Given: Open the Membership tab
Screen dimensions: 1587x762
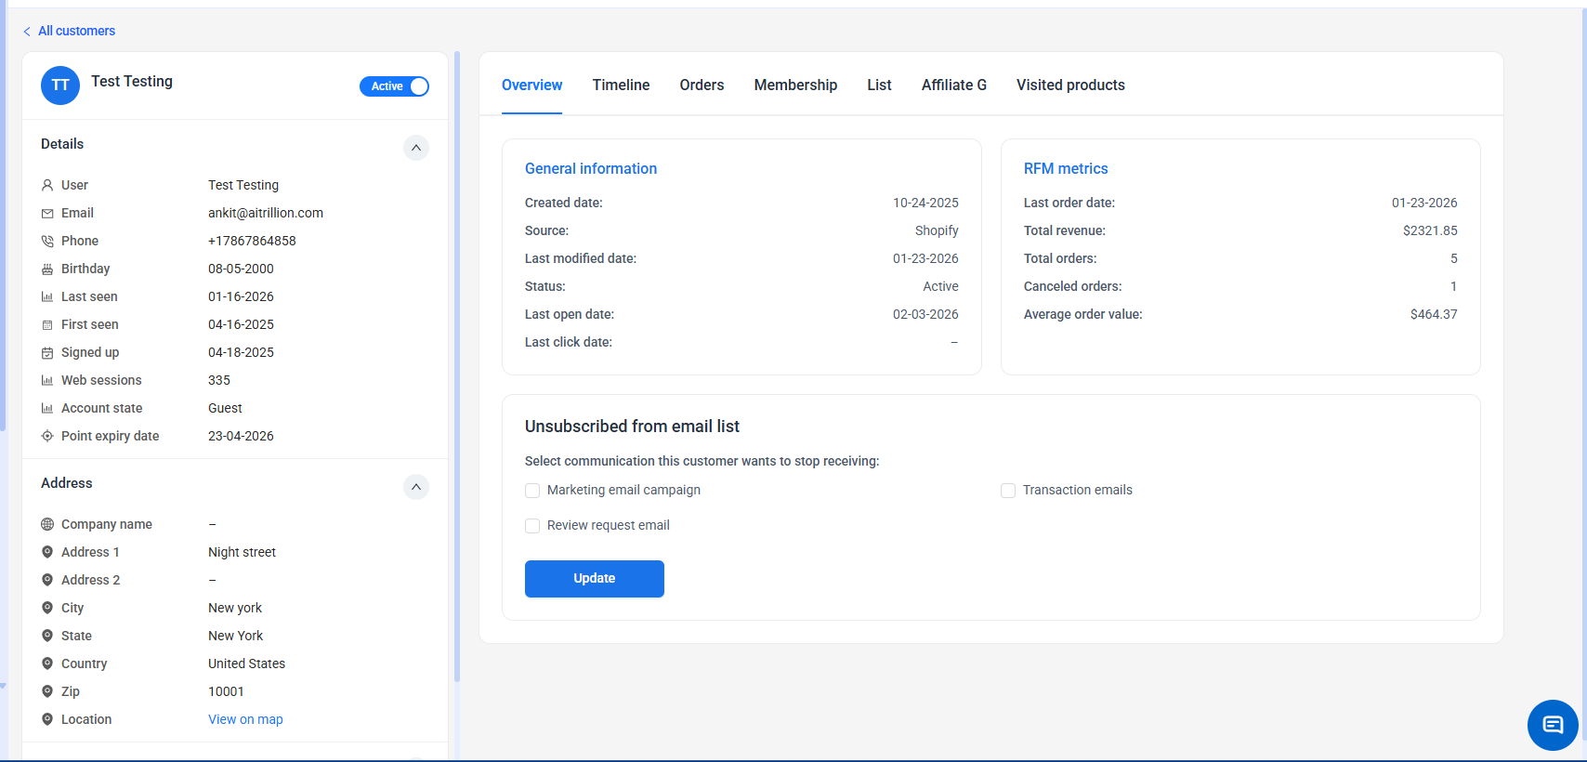Looking at the screenshot, I should [x=795, y=85].
